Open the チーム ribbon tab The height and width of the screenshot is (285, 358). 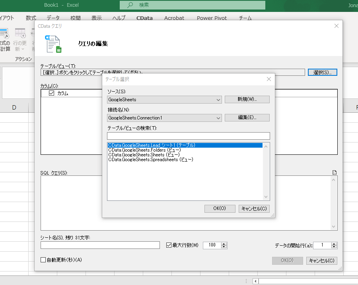coord(245,18)
